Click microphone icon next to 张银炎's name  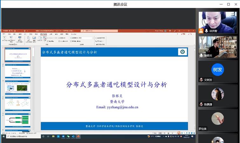201,55
